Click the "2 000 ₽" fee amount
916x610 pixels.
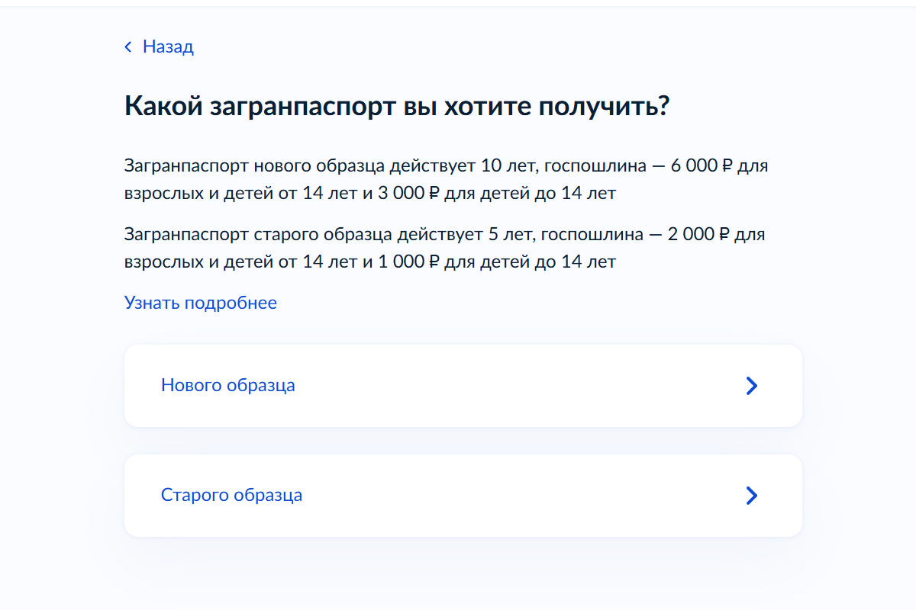698,234
